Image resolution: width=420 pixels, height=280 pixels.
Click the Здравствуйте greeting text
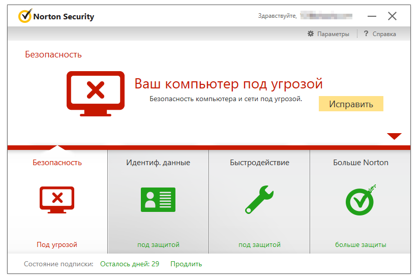click(x=278, y=16)
